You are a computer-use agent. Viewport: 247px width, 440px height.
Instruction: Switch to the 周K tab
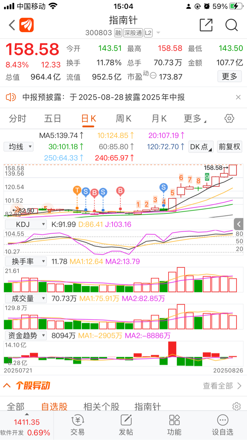(123, 119)
